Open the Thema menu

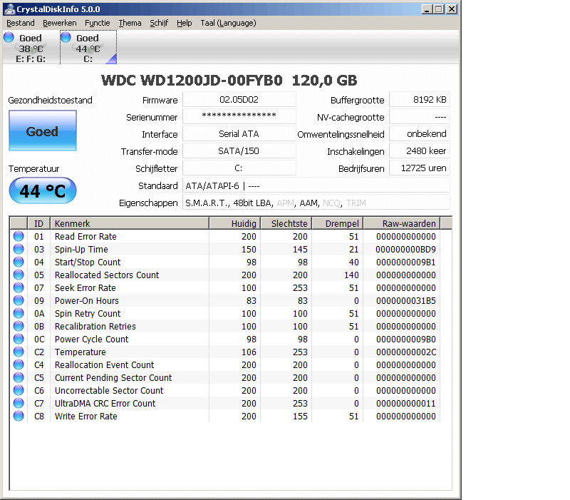130,23
